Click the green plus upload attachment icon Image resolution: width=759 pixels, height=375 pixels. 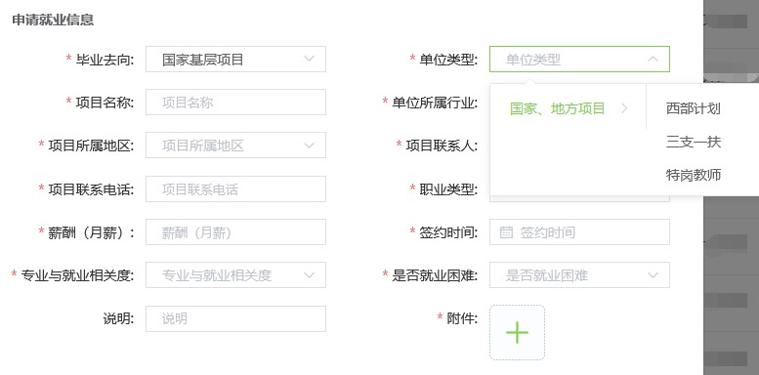517,332
